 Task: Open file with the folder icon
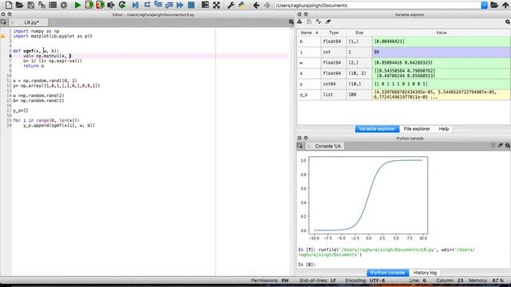pos(19,5)
